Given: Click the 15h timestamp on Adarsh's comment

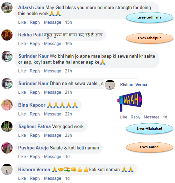Looking at the screenshot, I should (x=68, y=22).
